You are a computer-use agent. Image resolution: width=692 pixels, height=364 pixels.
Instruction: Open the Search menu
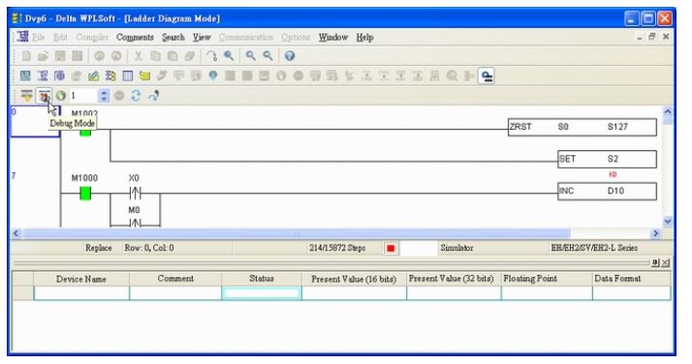(x=173, y=38)
